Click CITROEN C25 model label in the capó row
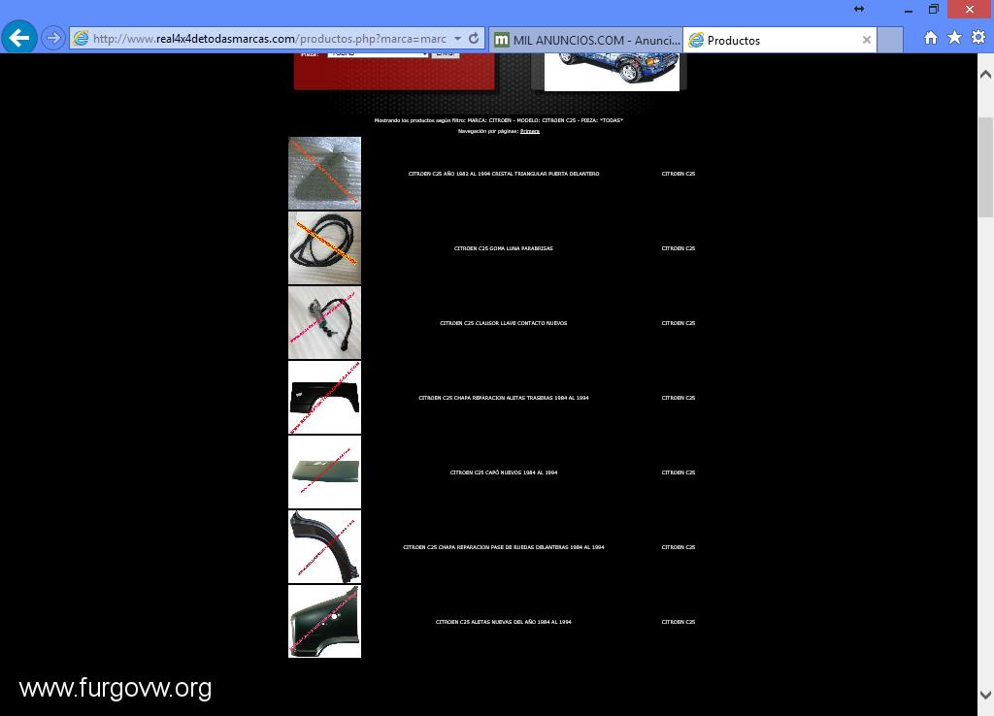This screenshot has width=994, height=716. (679, 472)
